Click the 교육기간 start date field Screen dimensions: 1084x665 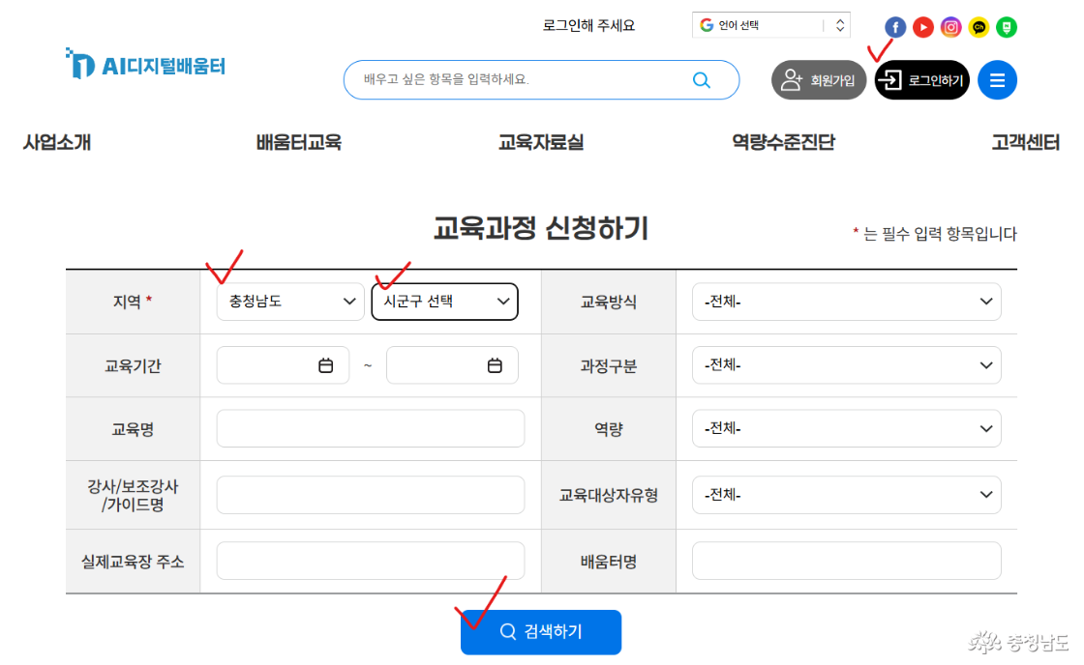[283, 365]
